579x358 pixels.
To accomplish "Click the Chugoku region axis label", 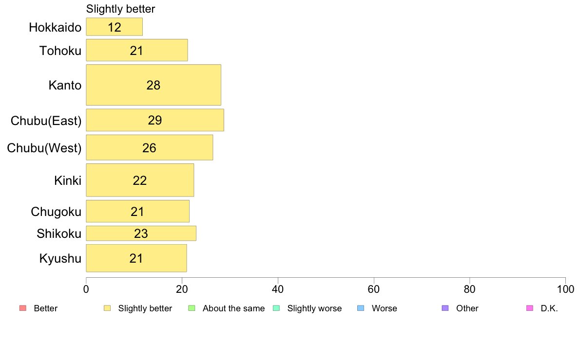I will point(56,212).
